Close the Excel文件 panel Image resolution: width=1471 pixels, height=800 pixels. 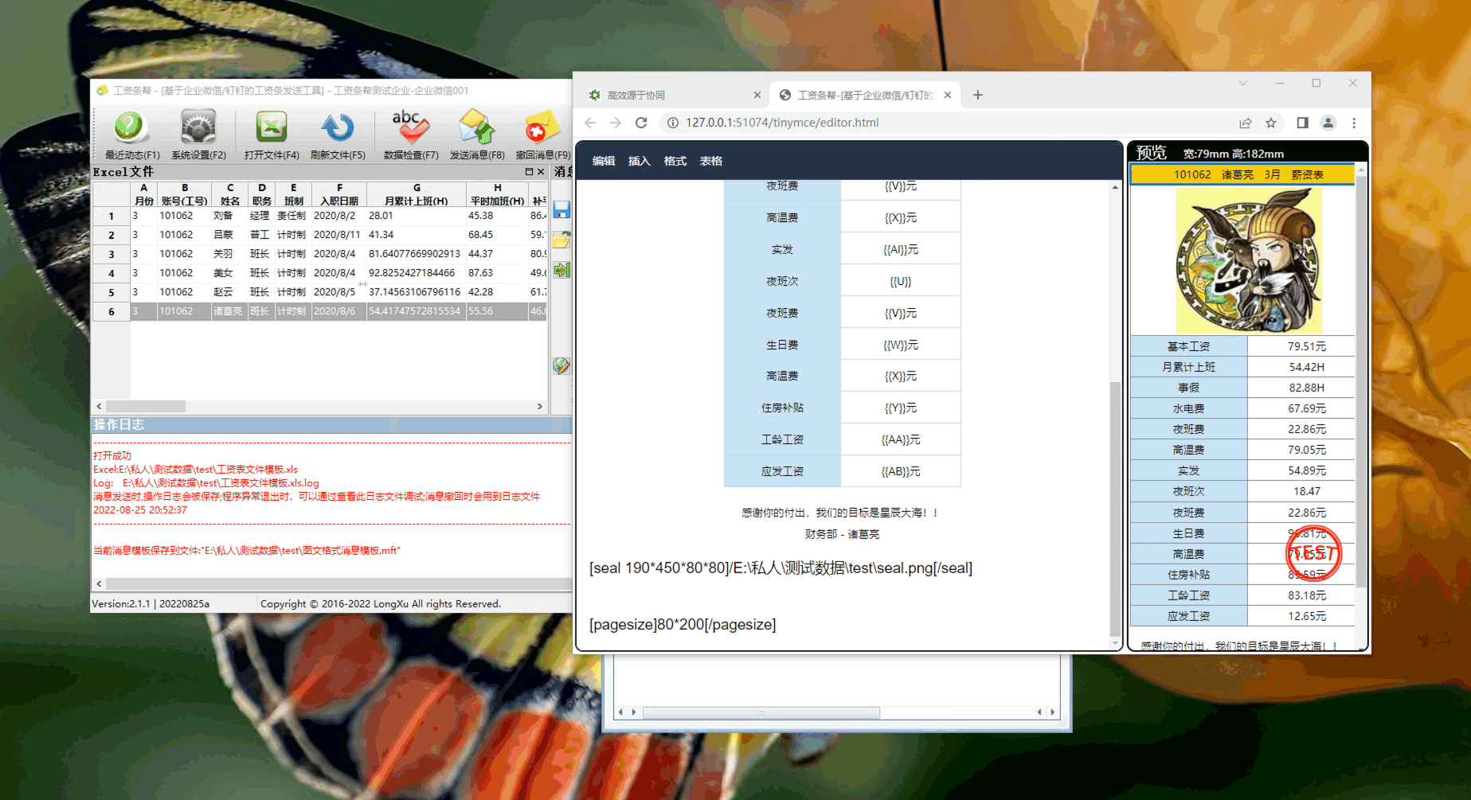click(541, 172)
